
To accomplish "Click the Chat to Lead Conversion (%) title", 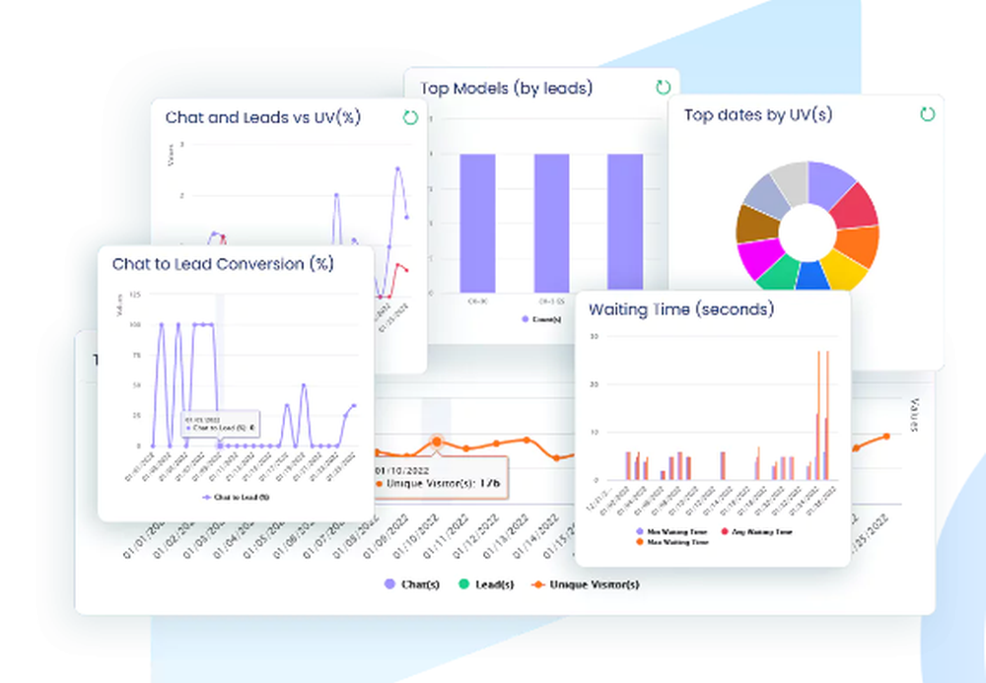I will tap(223, 264).
